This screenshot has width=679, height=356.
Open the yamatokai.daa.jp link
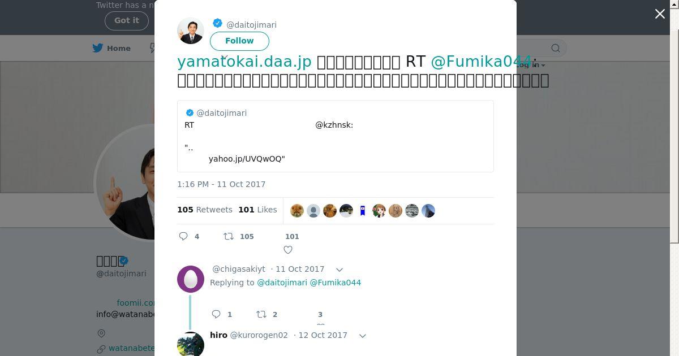[244, 62]
